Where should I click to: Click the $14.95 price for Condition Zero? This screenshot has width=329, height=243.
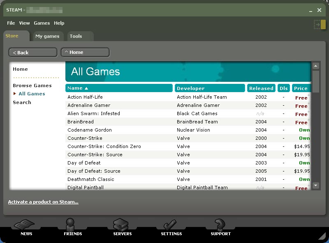tap(302, 146)
